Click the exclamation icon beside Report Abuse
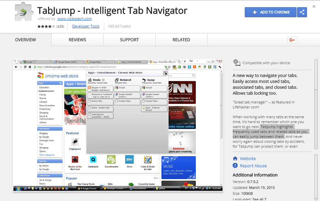The height and width of the screenshot is (201, 320). point(235,166)
